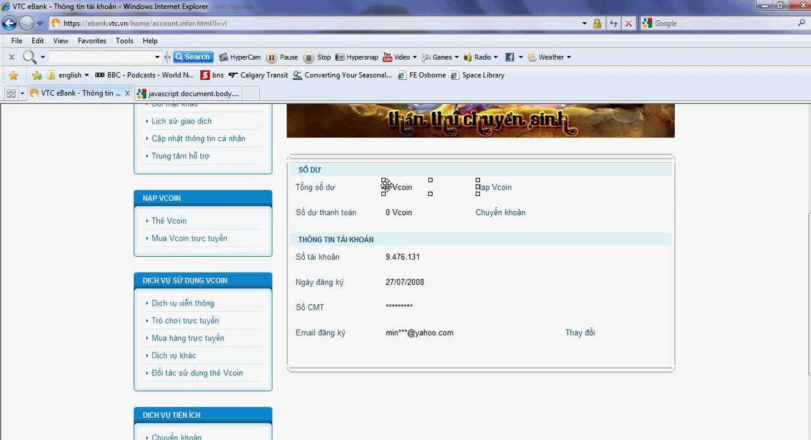Image resolution: width=811 pixels, height=440 pixels.
Task: Close the toolbar with the small x
Action: pos(11,57)
